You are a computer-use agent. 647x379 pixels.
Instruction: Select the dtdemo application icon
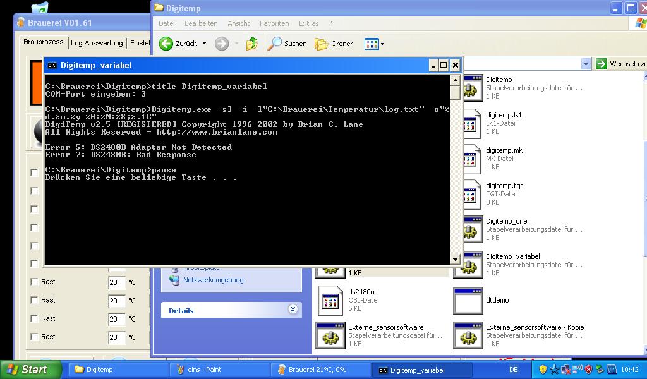click(x=468, y=301)
